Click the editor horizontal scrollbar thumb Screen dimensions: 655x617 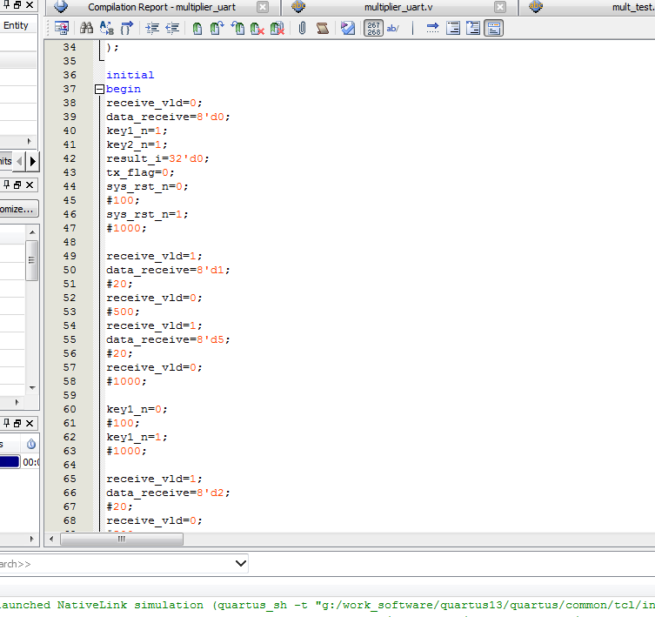(121, 539)
